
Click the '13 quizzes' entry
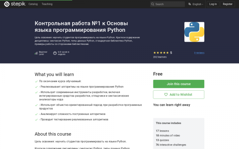(x=163, y=140)
